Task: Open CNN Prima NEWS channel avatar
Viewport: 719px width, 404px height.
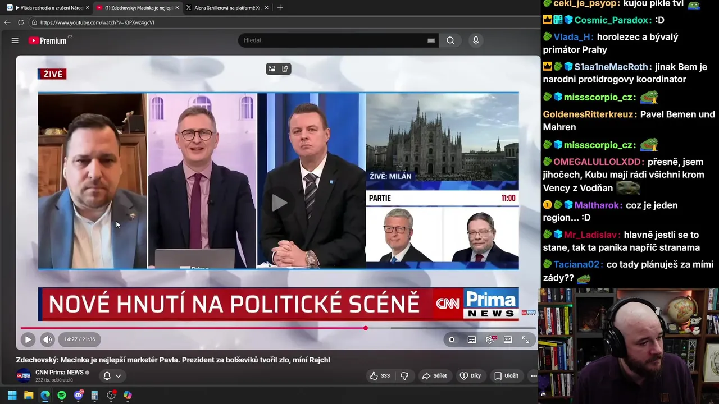Action: point(24,375)
